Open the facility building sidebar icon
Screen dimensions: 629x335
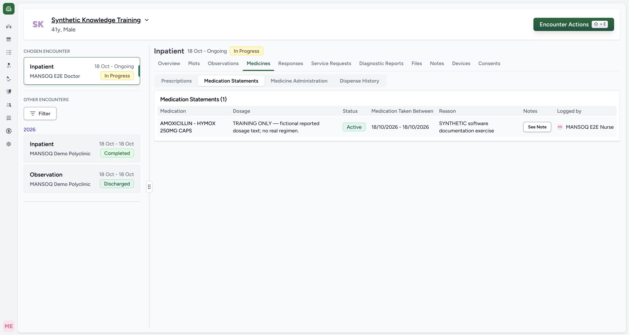click(x=9, y=26)
